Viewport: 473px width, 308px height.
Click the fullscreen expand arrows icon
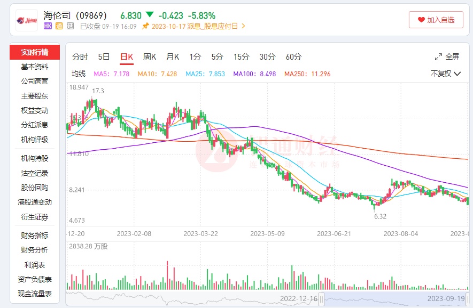tap(438, 56)
